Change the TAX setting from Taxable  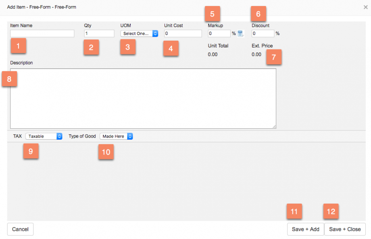tap(44, 136)
